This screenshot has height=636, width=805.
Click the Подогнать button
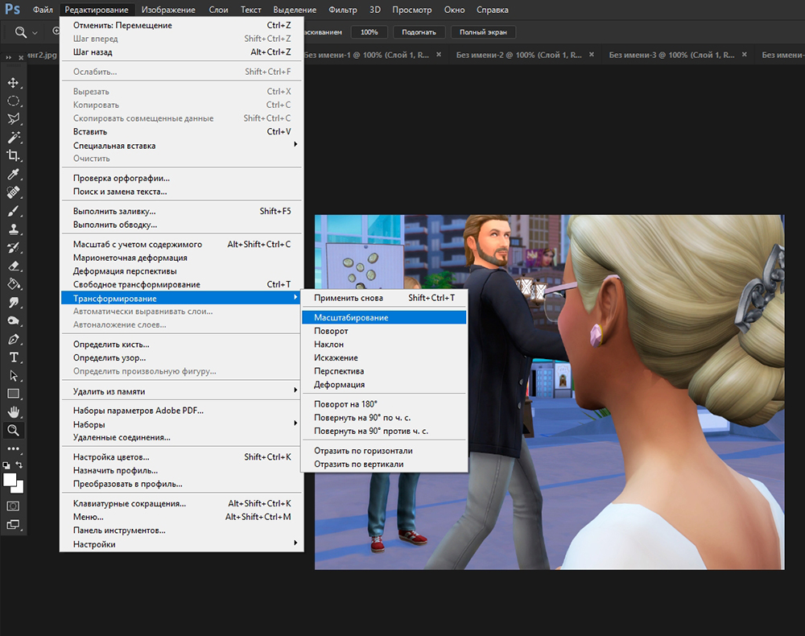[x=419, y=32]
